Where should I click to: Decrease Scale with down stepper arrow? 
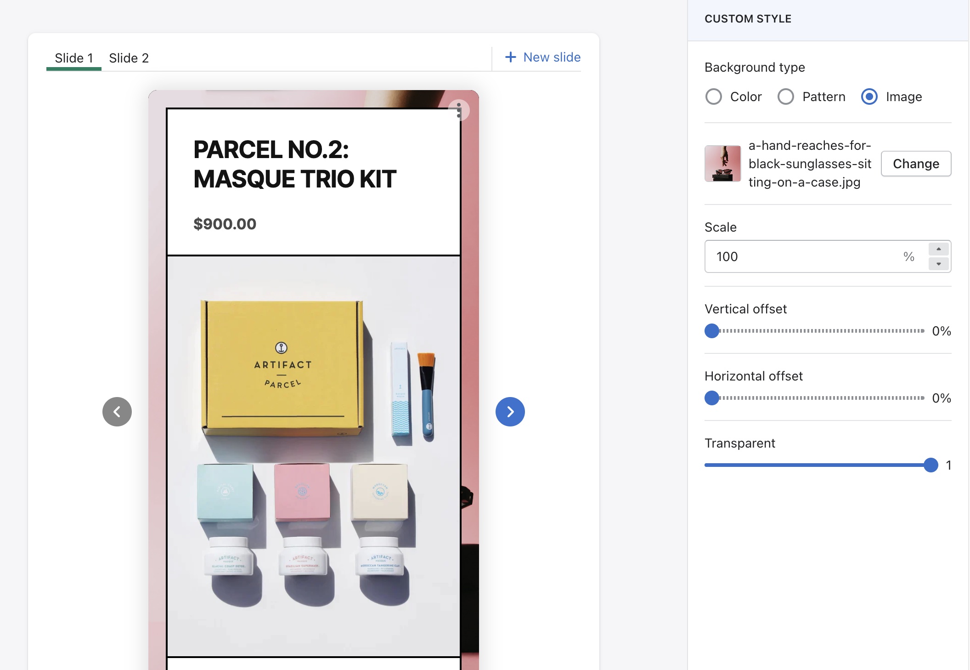pyautogui.click(x=939, y=264)
